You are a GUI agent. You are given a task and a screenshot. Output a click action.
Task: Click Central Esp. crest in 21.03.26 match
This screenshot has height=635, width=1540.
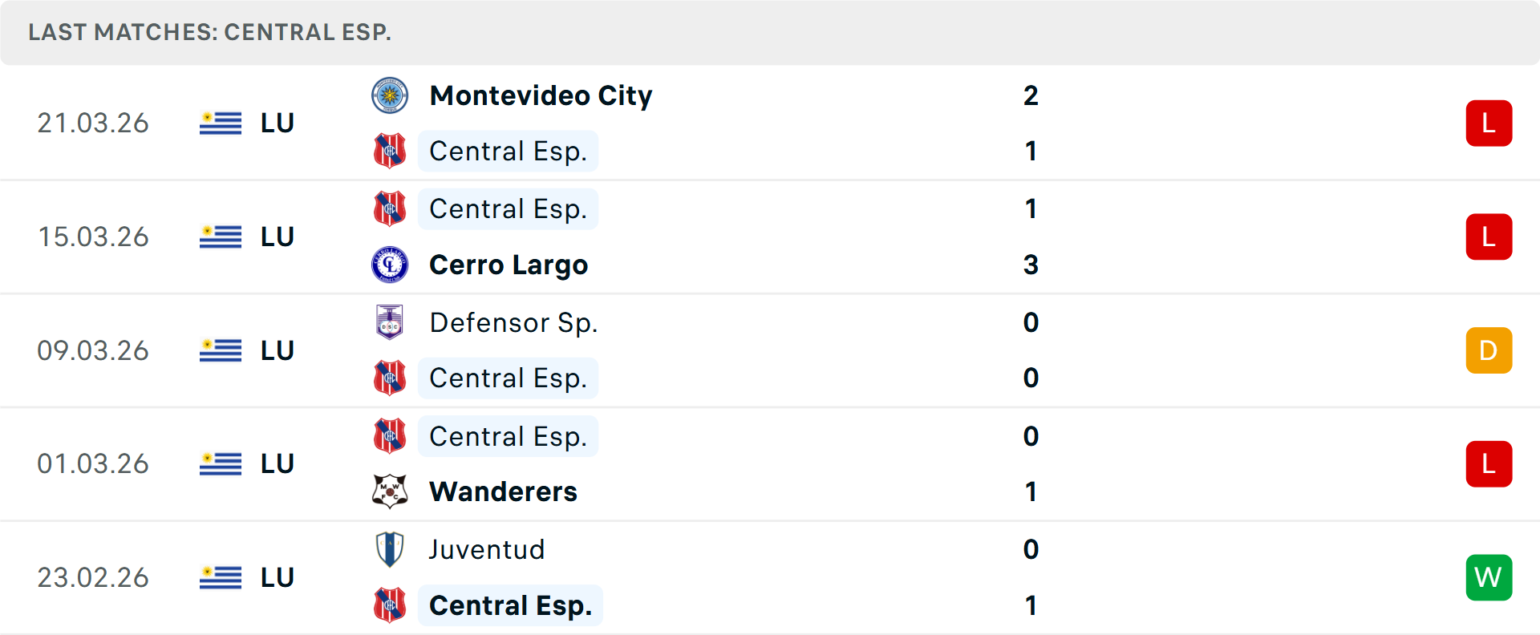(390, 151)
